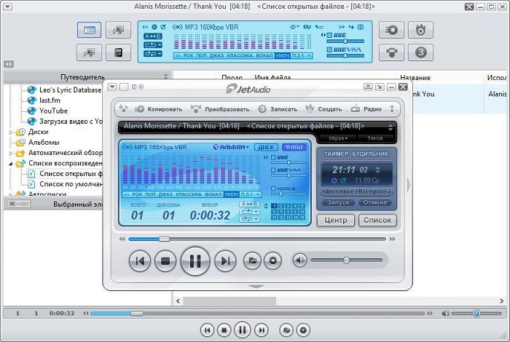The width and height of the screenshot is (510, 342).
Task: Switch to ФАЙЛ mode in JetAudio player
Action: [x=294, y=147]
